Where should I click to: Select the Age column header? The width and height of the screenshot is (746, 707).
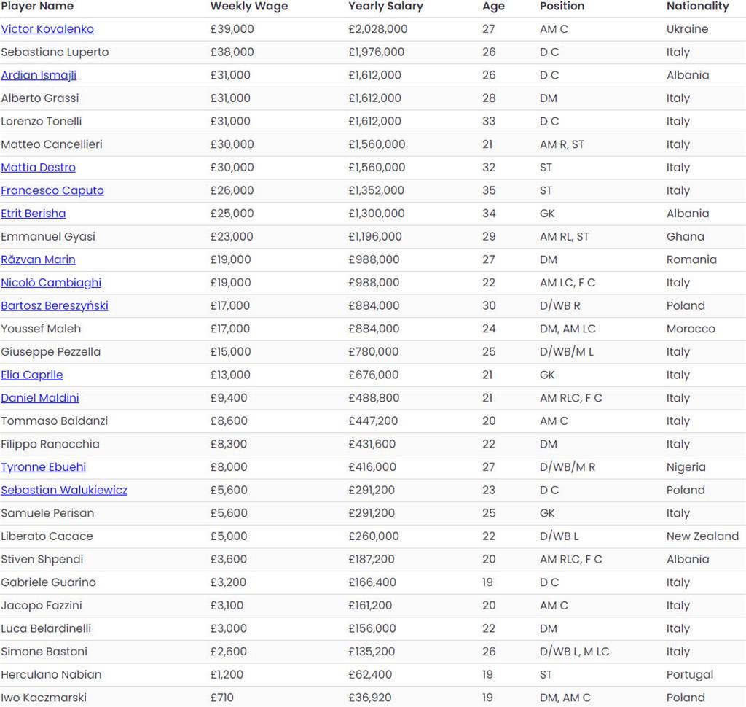(493, 7)
